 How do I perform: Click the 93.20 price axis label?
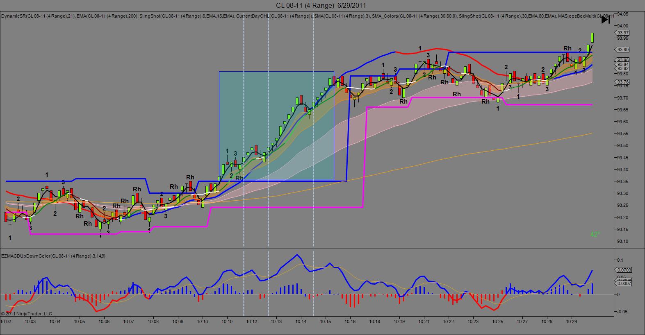622,217
